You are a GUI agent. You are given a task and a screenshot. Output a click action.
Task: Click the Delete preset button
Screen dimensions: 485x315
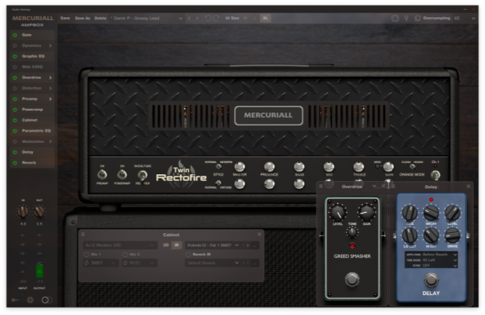100,17
